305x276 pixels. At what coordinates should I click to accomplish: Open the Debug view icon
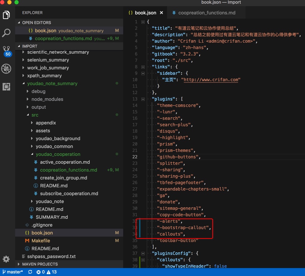click(6, 69)
